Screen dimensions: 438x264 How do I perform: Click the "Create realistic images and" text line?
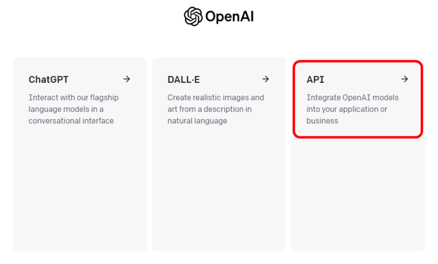point(215,98)
